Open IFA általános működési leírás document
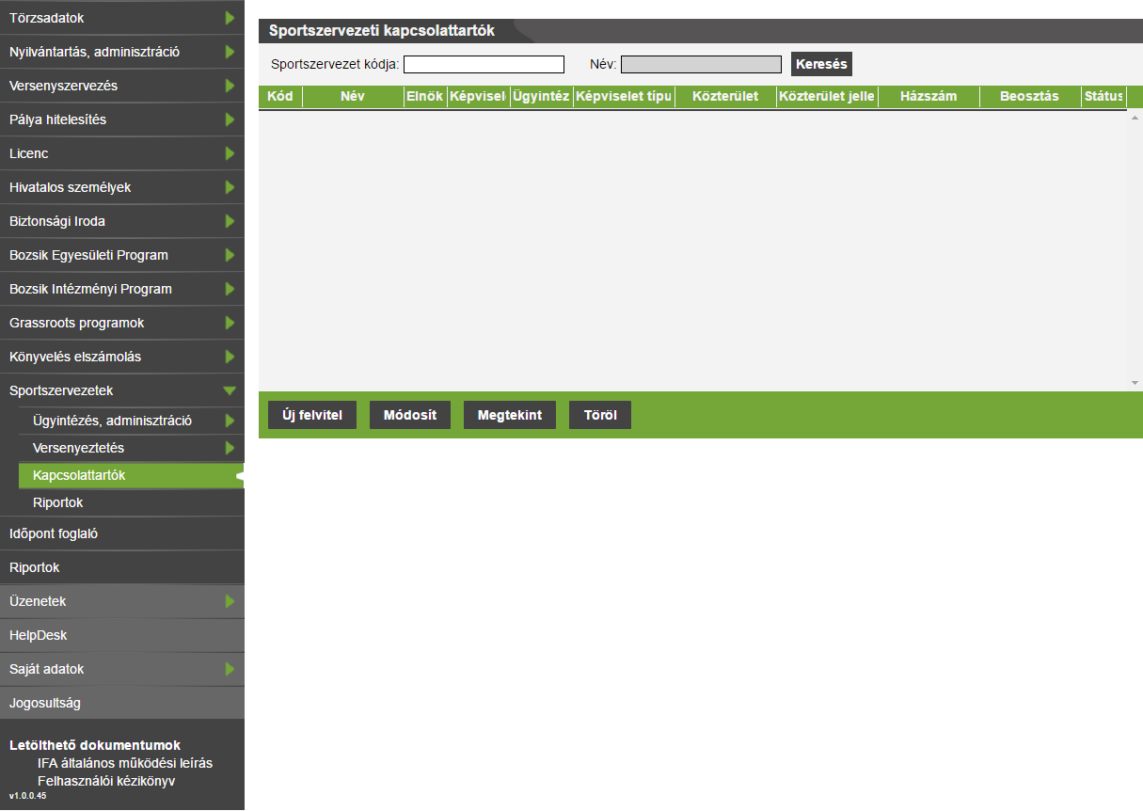The height and width of the screenshot is (811, 1143). click(125, 763)
